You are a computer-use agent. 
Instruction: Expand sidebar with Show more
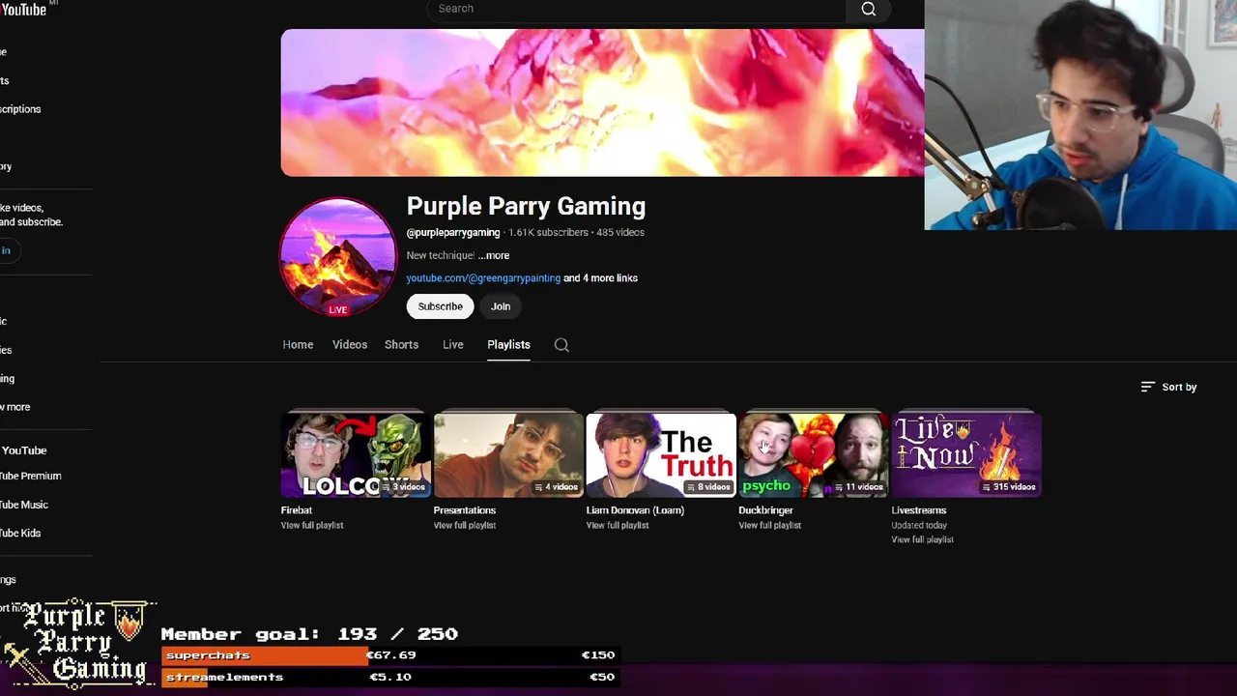[14, 407]
